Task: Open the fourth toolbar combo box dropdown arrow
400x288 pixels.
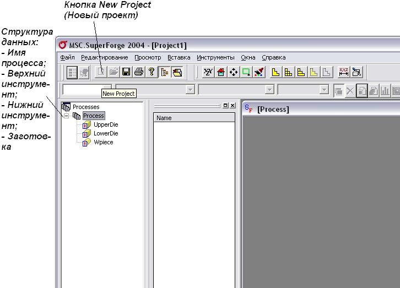Action: 324,90
